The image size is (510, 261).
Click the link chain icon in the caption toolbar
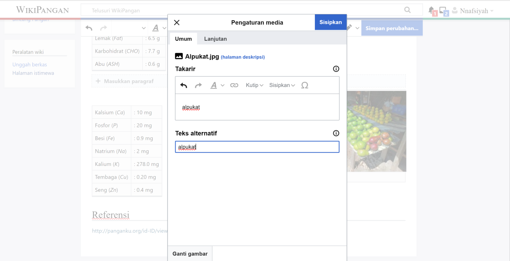tap(234, 85)
